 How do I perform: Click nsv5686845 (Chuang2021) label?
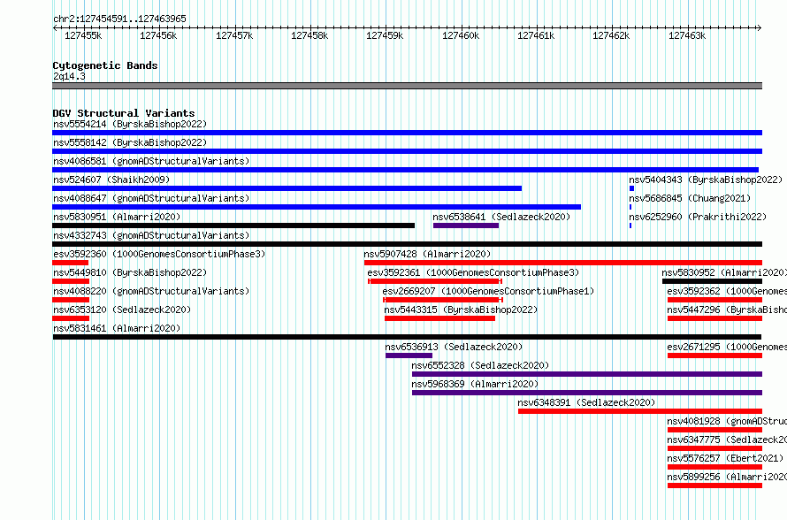[x=690, y=198]
